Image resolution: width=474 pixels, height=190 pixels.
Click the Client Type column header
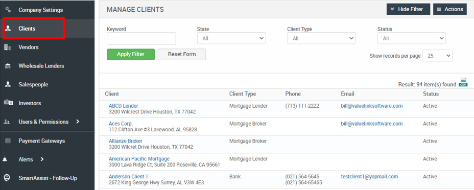[x=243, y=94]
